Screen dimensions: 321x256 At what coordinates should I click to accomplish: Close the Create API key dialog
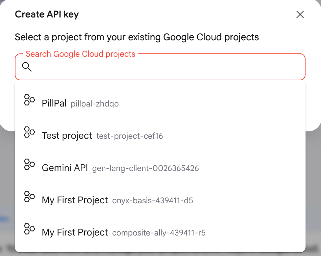(x=300, y=14)
